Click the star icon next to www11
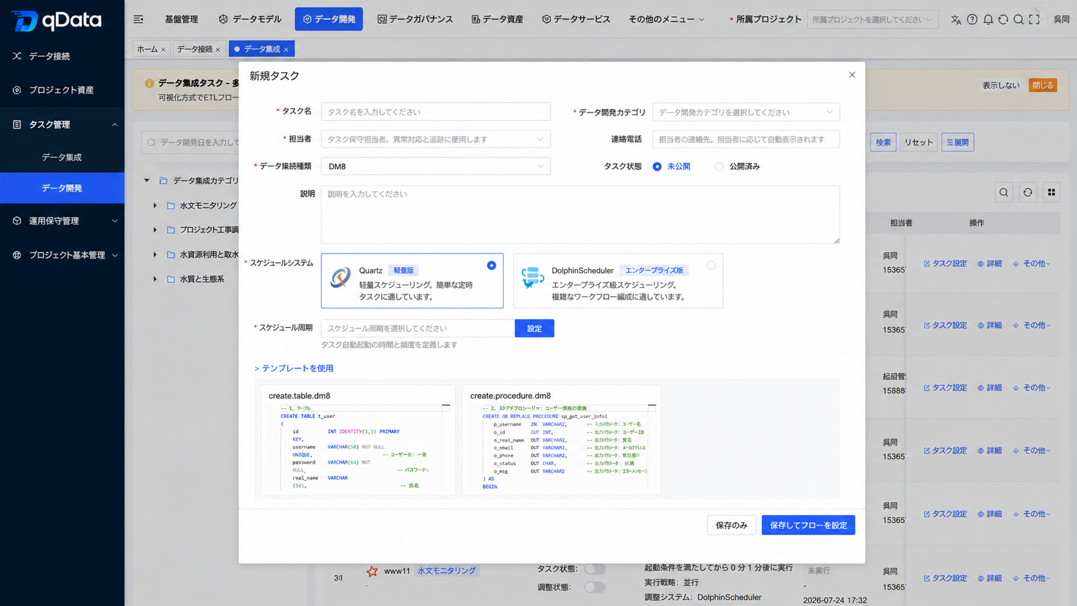The height and width of the screenshot is (606, 1077). pyautogui.click(x=372, y=571)
